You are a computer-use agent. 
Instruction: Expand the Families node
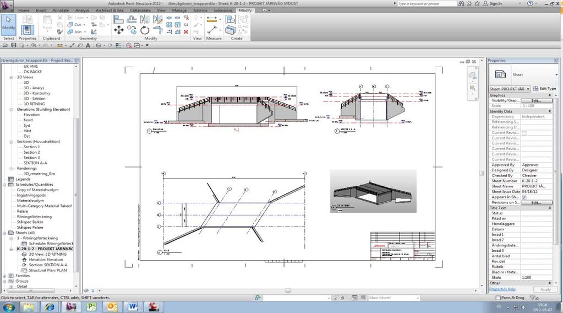(4, 276)
